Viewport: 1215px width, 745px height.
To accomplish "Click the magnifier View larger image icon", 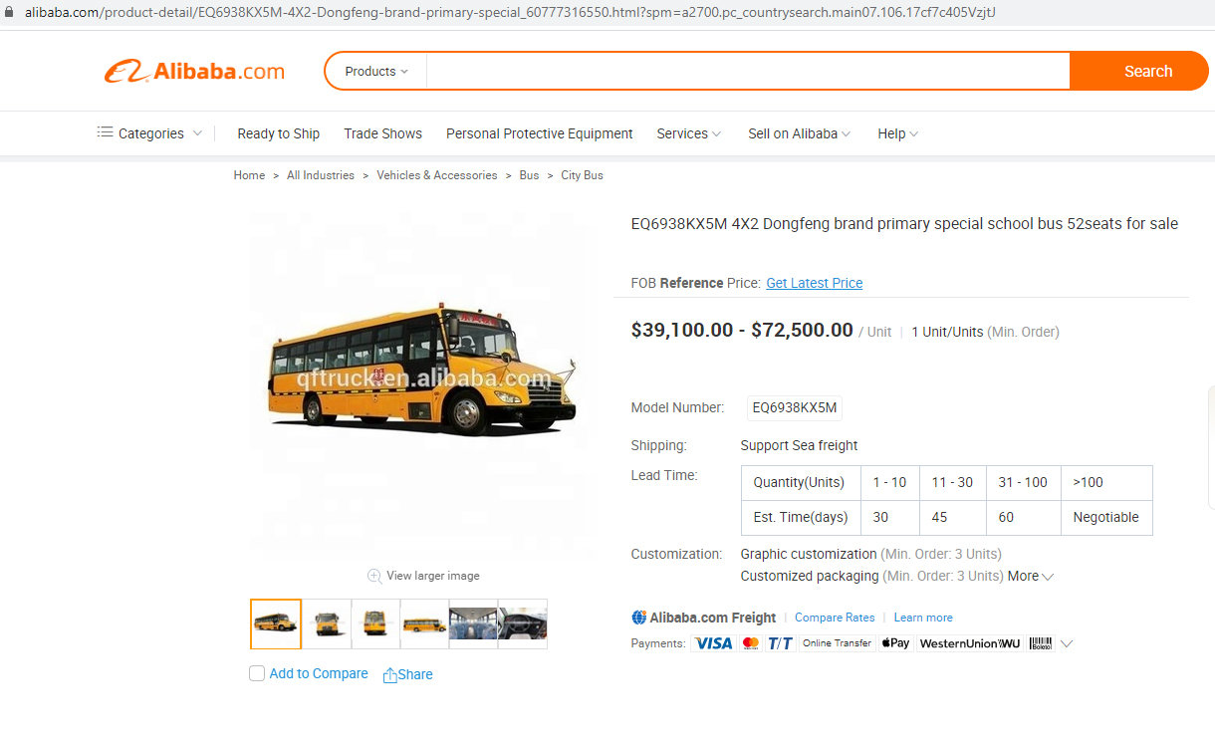I will point(374,576).
